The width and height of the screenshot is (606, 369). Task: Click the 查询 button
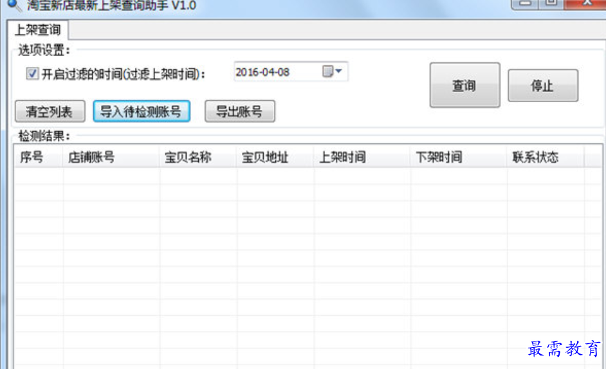464,85
